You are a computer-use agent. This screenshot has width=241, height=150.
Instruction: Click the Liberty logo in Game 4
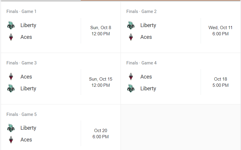(131, 89)
